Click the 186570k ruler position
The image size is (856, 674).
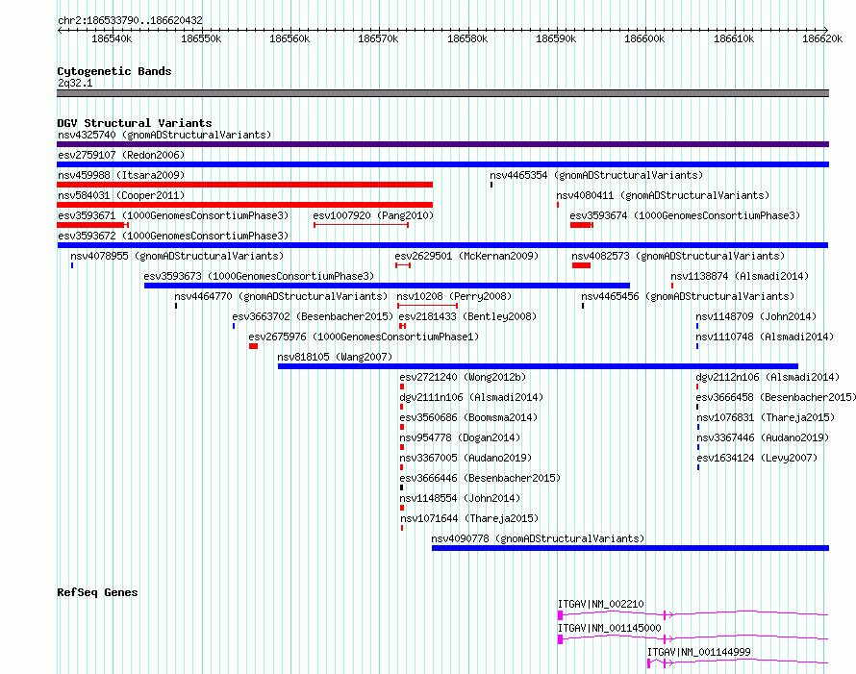378,38
